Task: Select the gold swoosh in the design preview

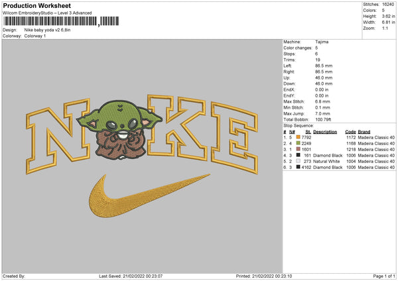Action: (149, 196)
